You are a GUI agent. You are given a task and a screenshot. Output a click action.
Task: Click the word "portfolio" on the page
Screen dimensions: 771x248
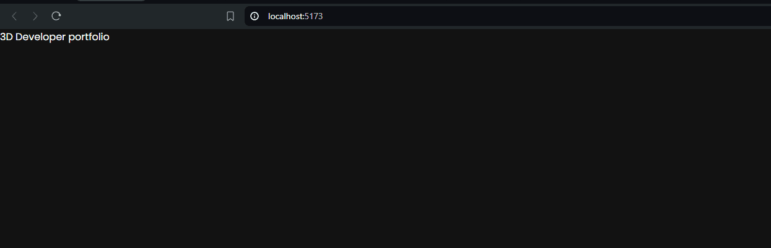pyautogui.click(x=89, y=37)
